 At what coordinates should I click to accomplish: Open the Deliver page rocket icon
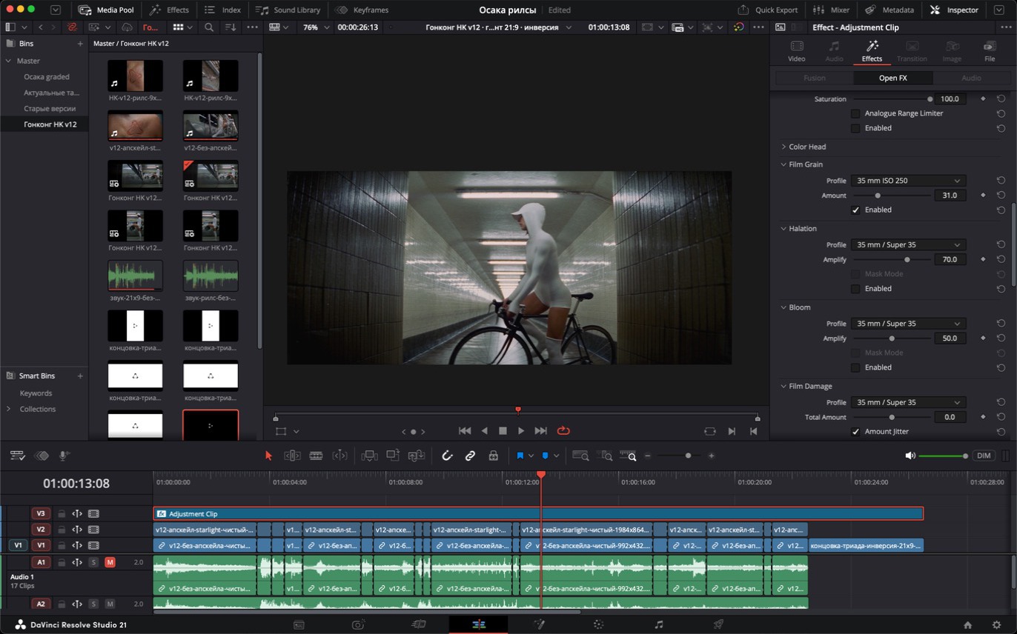[x=718, y=624]
